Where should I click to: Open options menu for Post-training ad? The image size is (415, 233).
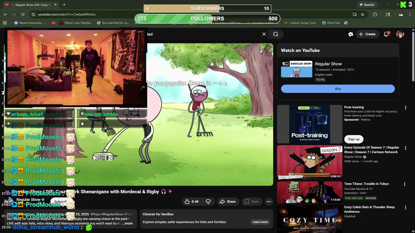pyautogui.click(x=405, y=107)
